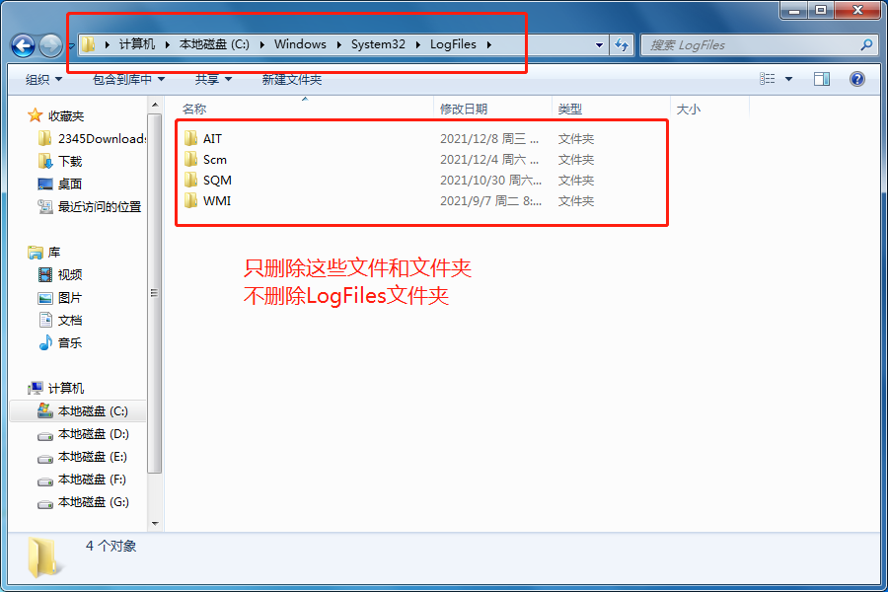Maximize the Explorer window
The image size is (888, 592).
click(x=821, y=10)
